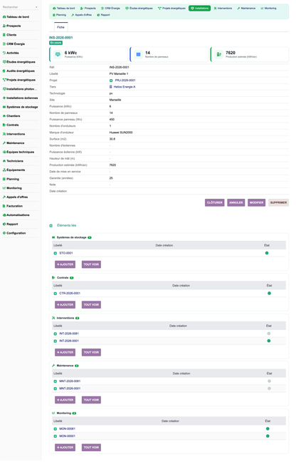Go to Équipes techniques in sidebar
The image size is (296, 464).
20,152
